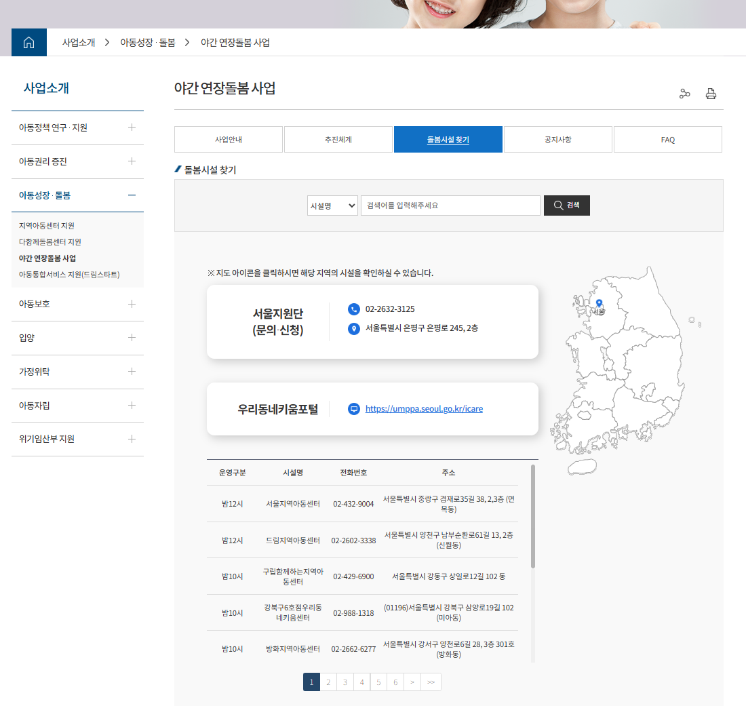Click the search keyword input field
The image size is (746, 706).
coord(450,205)
